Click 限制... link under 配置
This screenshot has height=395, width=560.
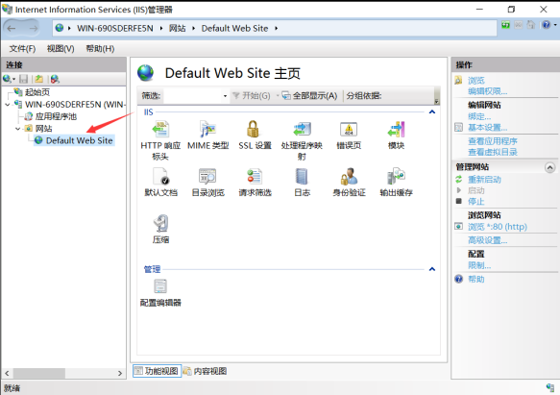[479, 265]
